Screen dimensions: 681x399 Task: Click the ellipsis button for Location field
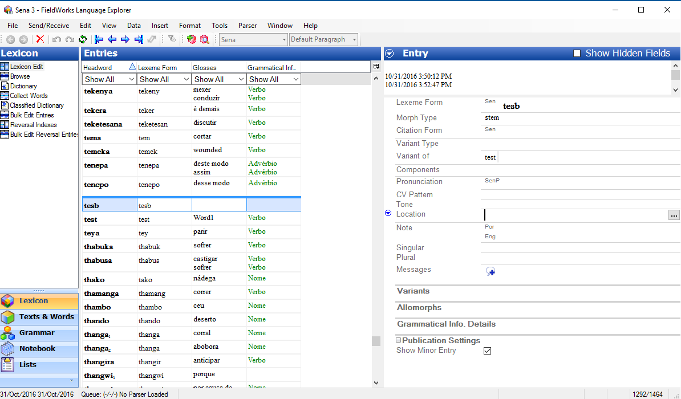coord(674,215)
